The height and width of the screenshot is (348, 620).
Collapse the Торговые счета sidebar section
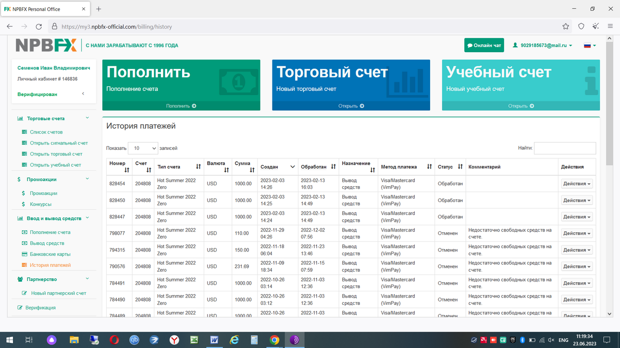pyautogui.click(x=87, y=118)
